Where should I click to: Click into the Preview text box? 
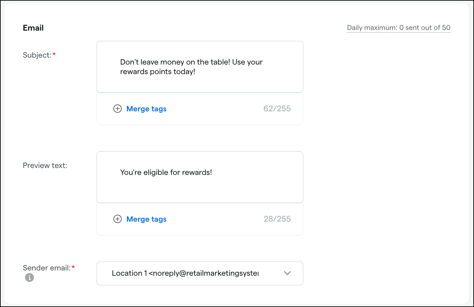(x=200, y=177)
